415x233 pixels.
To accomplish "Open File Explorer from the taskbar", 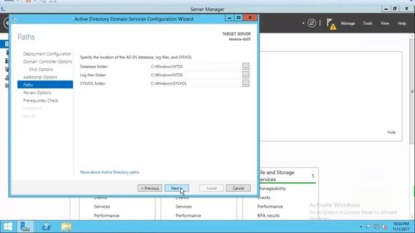I will (66, 227).
